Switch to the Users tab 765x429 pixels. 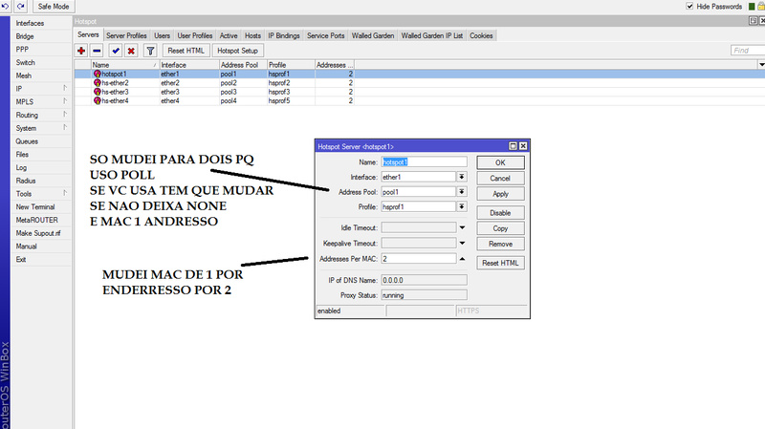click(162, 35)
